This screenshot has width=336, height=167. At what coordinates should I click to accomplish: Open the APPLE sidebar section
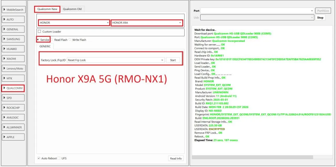coord(13,137)
